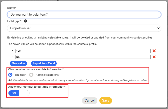The width and height of the screenshot is (168, 109).
Task: Click the Field type help question-mark icon
Action: pyautogui.click(x=25, y=21)
